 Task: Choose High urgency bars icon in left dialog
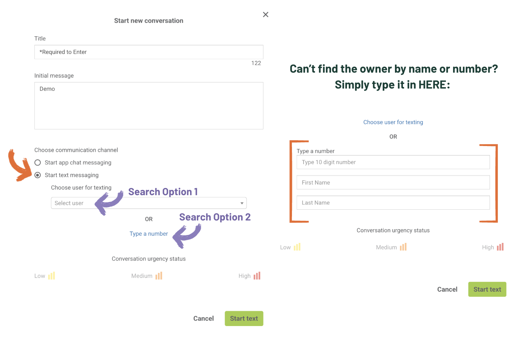(257, 276)
